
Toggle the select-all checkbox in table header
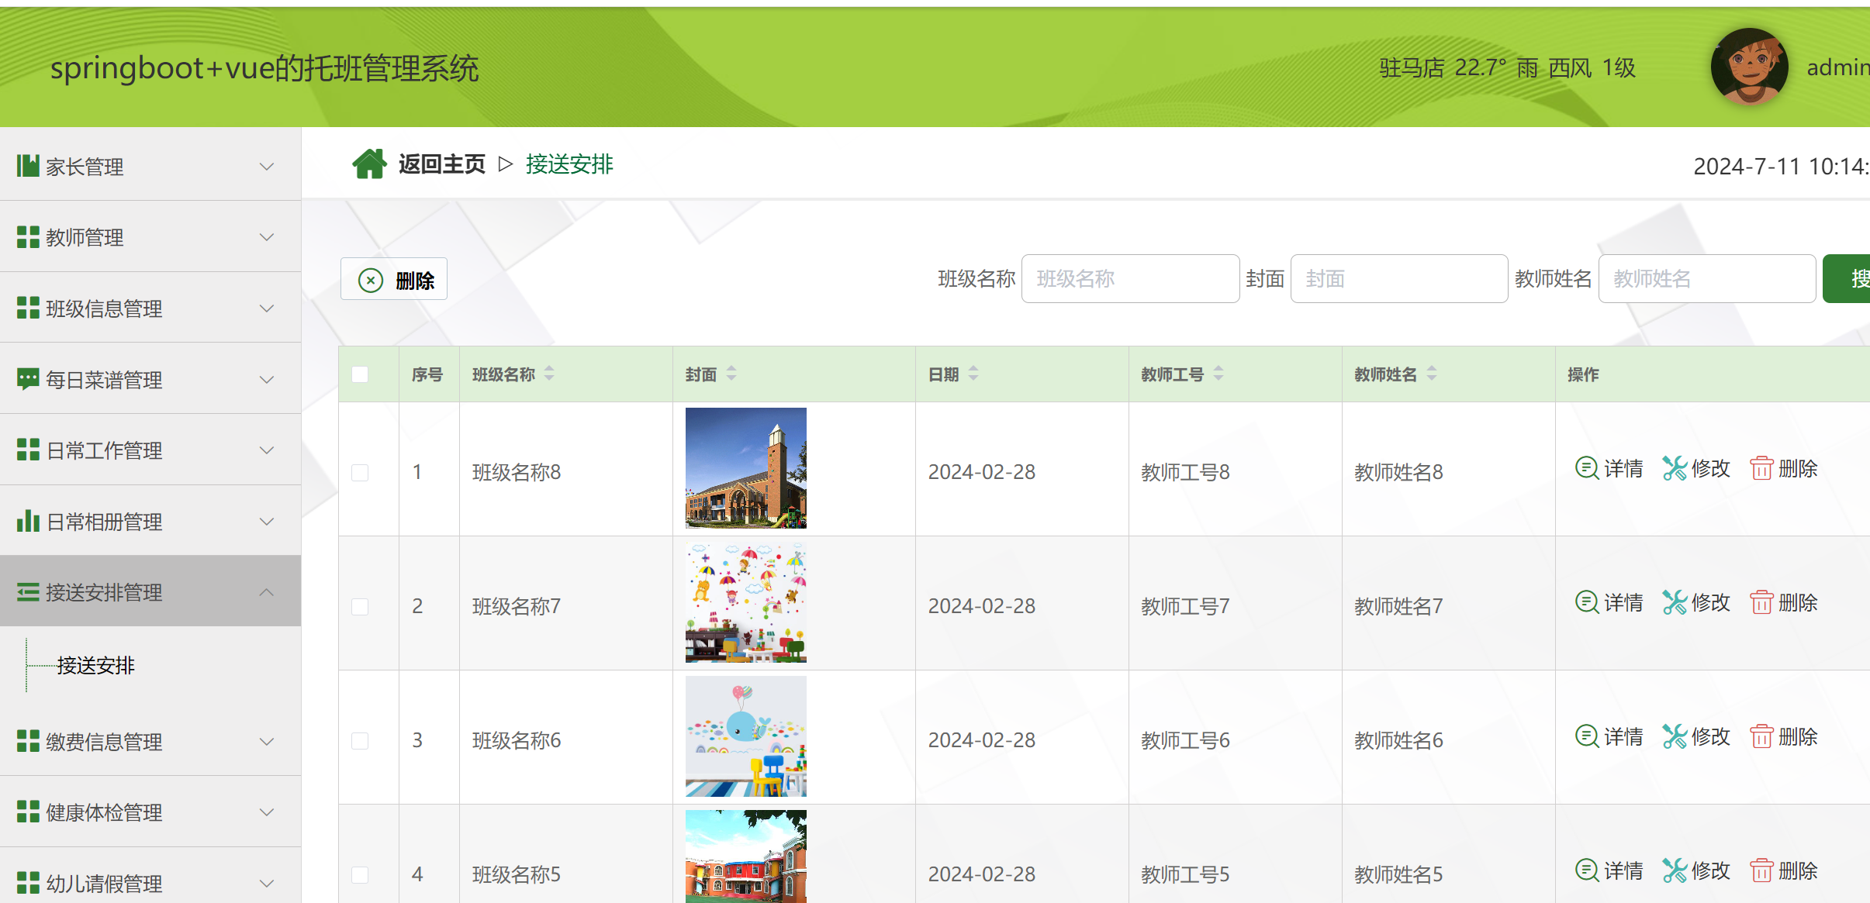pos(360,374)
